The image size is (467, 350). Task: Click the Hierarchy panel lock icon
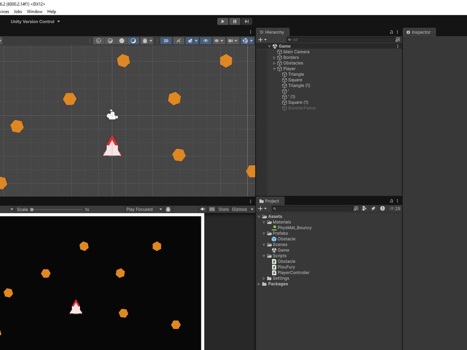391,32
